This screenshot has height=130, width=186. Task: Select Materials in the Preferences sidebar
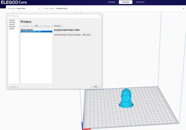[x=12, y=27]
